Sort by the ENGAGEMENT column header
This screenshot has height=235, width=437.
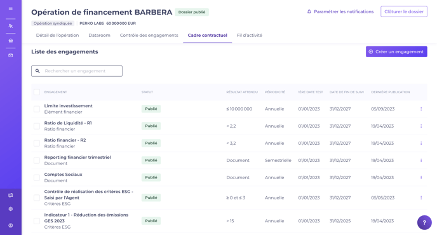point(55,92)
